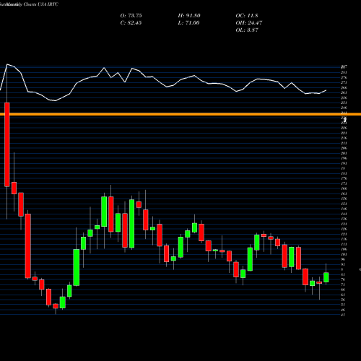Click the "OC: 11.8" percentage value
Image resolution: width=361 pixels, height=361 pixels.
[247, 16]
